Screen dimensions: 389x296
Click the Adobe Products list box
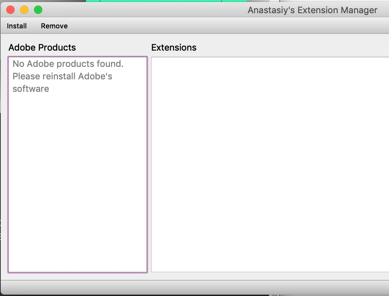tap(78, 165)
